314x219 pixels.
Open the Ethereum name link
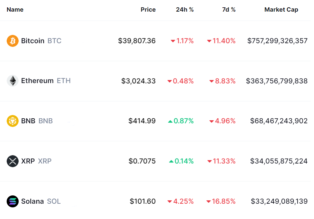click(x=37, y=81)
